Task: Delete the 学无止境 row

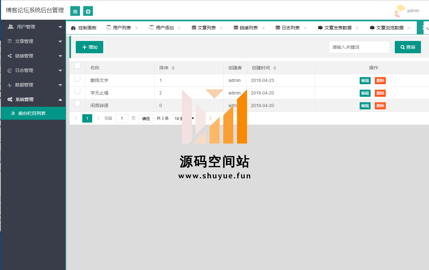Action: tap(380, 93)
